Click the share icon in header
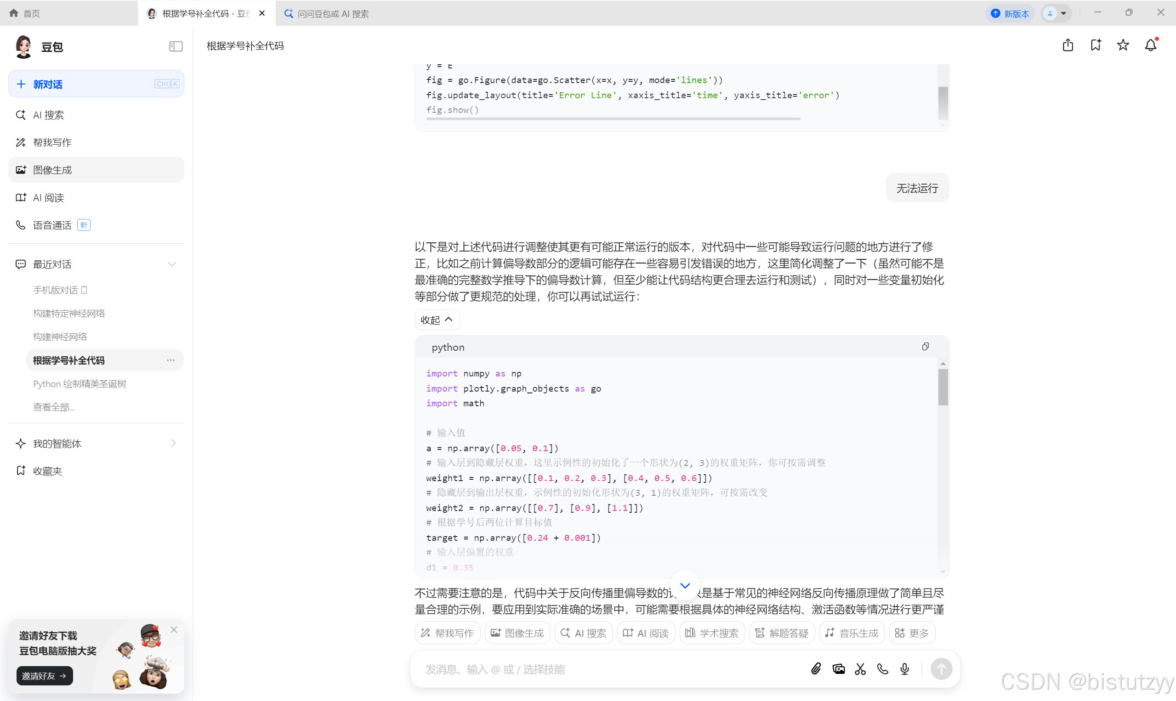This screenshot has height=701, width=1176. pyautogui.click(x=1067, y=45)
